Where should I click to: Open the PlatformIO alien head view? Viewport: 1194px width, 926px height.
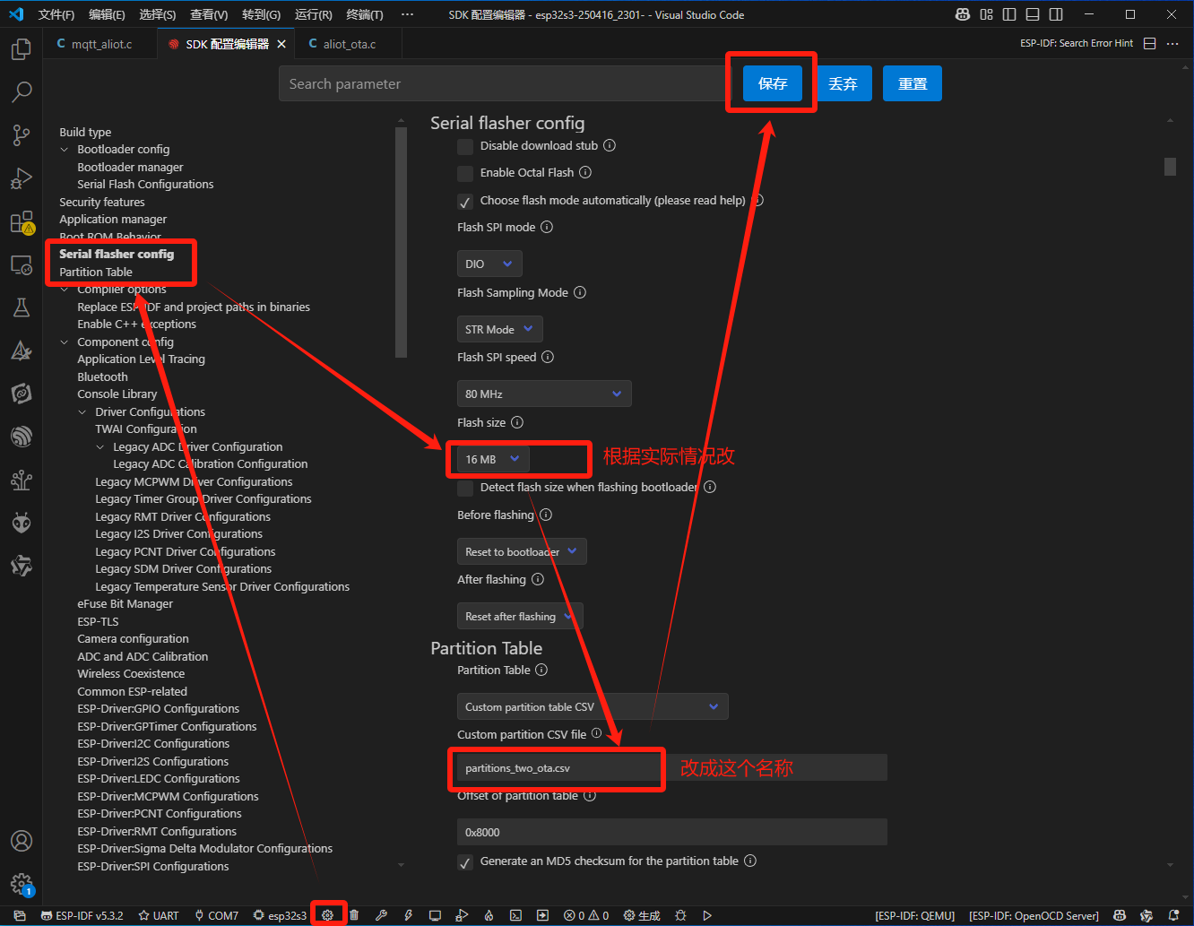[x=22, y=523]
